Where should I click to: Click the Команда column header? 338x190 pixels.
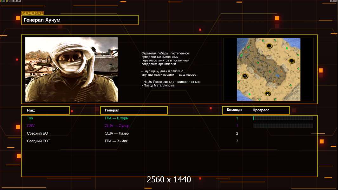pyautogui.click(x=235, y=110)
